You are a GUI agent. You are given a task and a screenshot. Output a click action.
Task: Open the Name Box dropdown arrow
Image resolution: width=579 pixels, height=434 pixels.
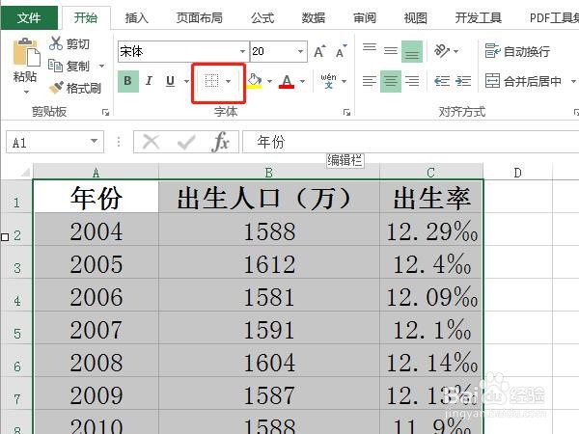pyautogui.click(x=95, y=142)
